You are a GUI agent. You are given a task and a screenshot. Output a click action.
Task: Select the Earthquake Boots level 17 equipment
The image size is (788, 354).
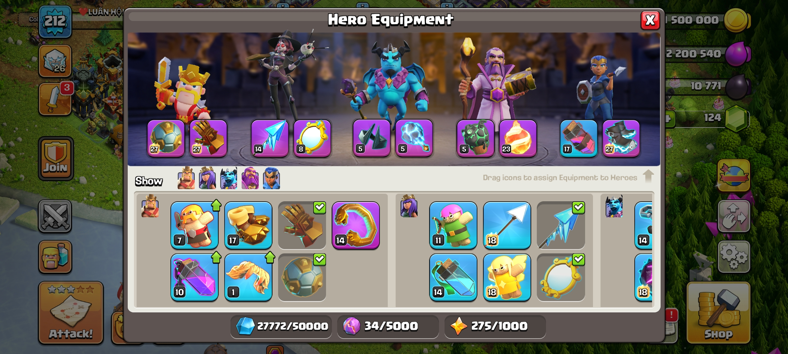click(x=248, y=226)
